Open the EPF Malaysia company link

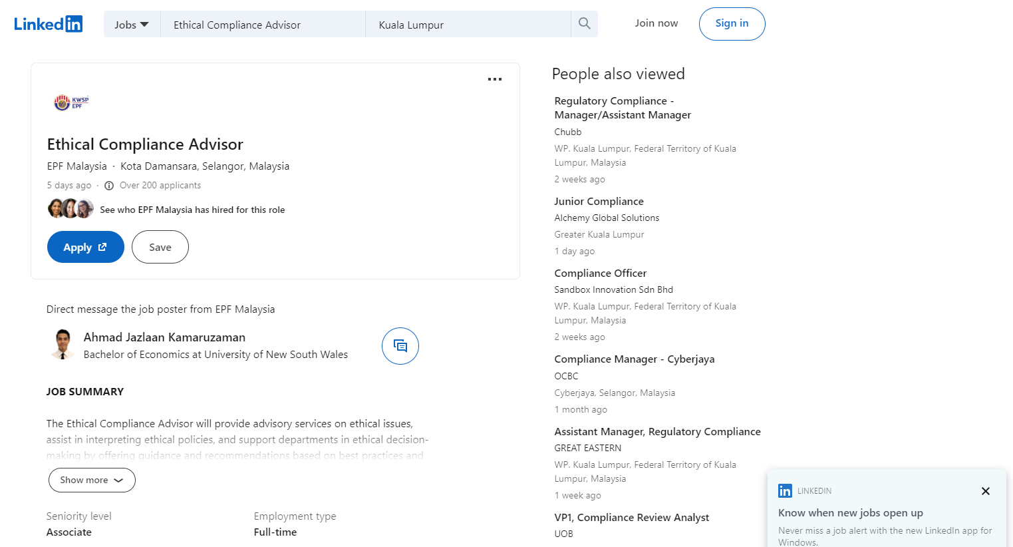[x=77, y=166]
